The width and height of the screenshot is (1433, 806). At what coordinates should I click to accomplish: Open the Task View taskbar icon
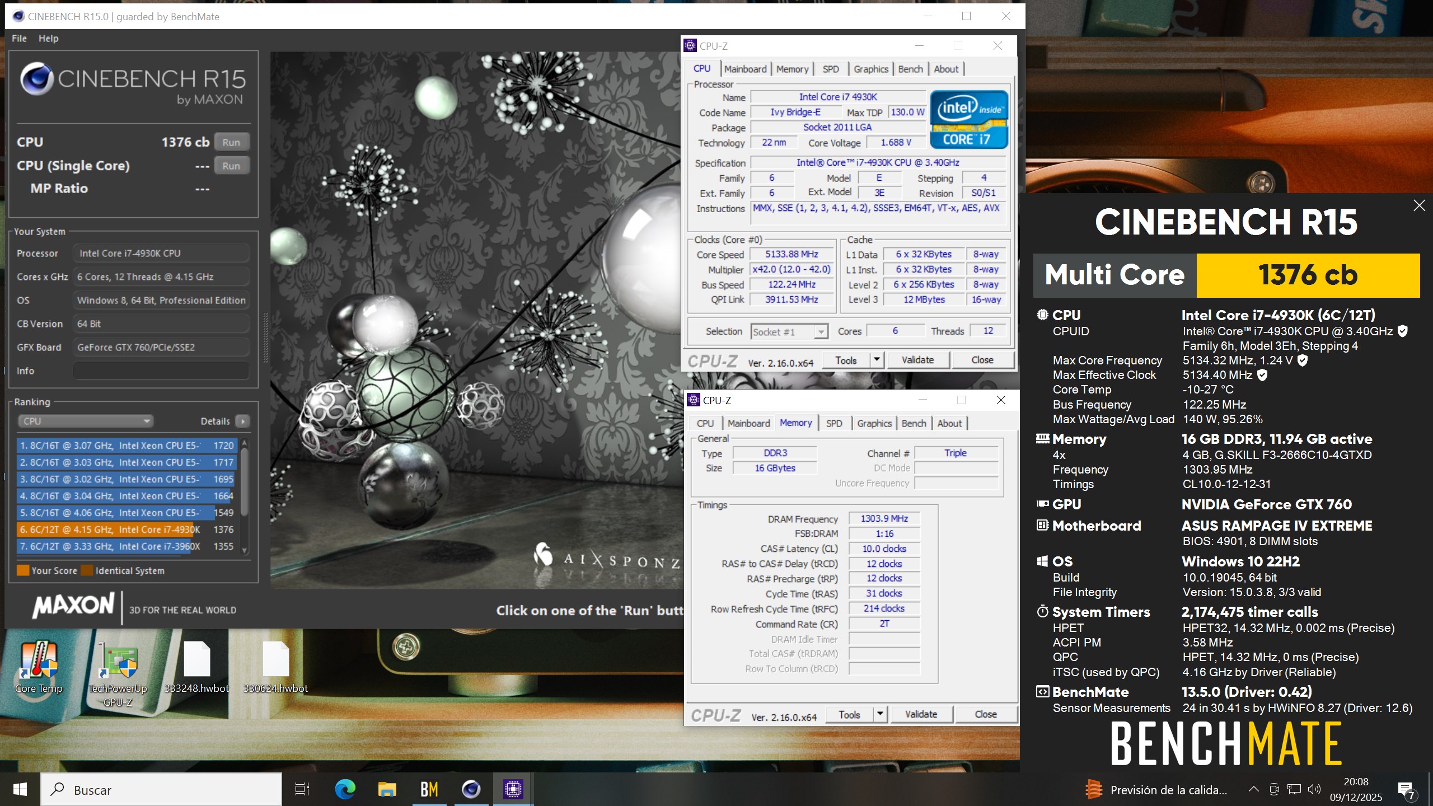[x=302, y=789]
